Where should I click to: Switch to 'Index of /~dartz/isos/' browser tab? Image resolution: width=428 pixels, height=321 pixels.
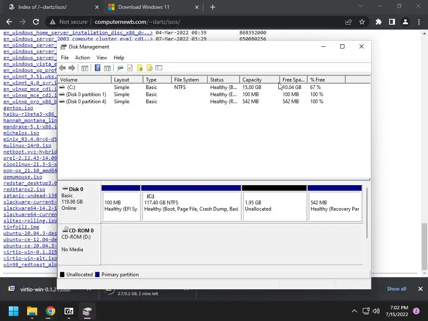pyautogui.click(x=52, y=7)
